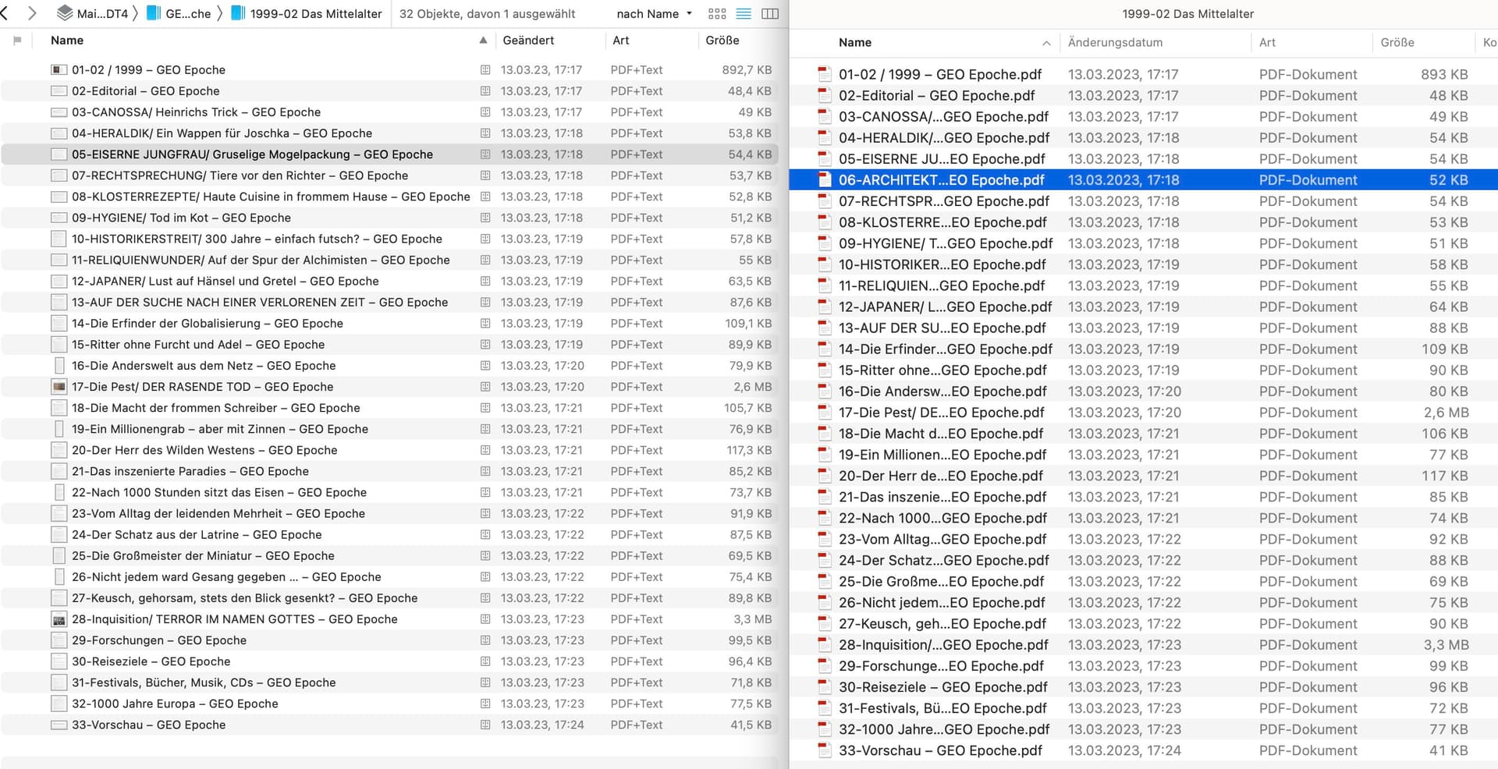Click the Mai...DT4 database path icon
The image size is (1498, 769).
point(65,13)
